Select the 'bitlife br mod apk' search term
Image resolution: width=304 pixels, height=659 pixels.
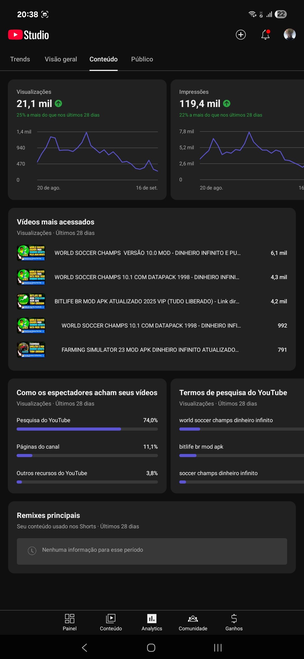click(x=201, y=447)
